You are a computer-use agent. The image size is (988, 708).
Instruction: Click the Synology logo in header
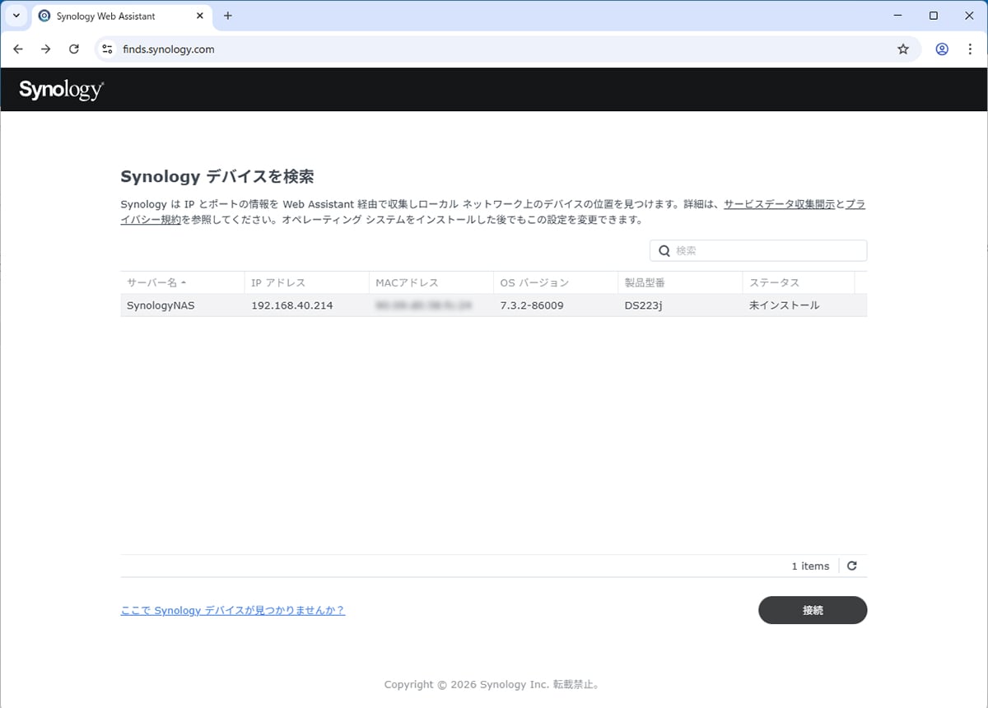(61, 90)
